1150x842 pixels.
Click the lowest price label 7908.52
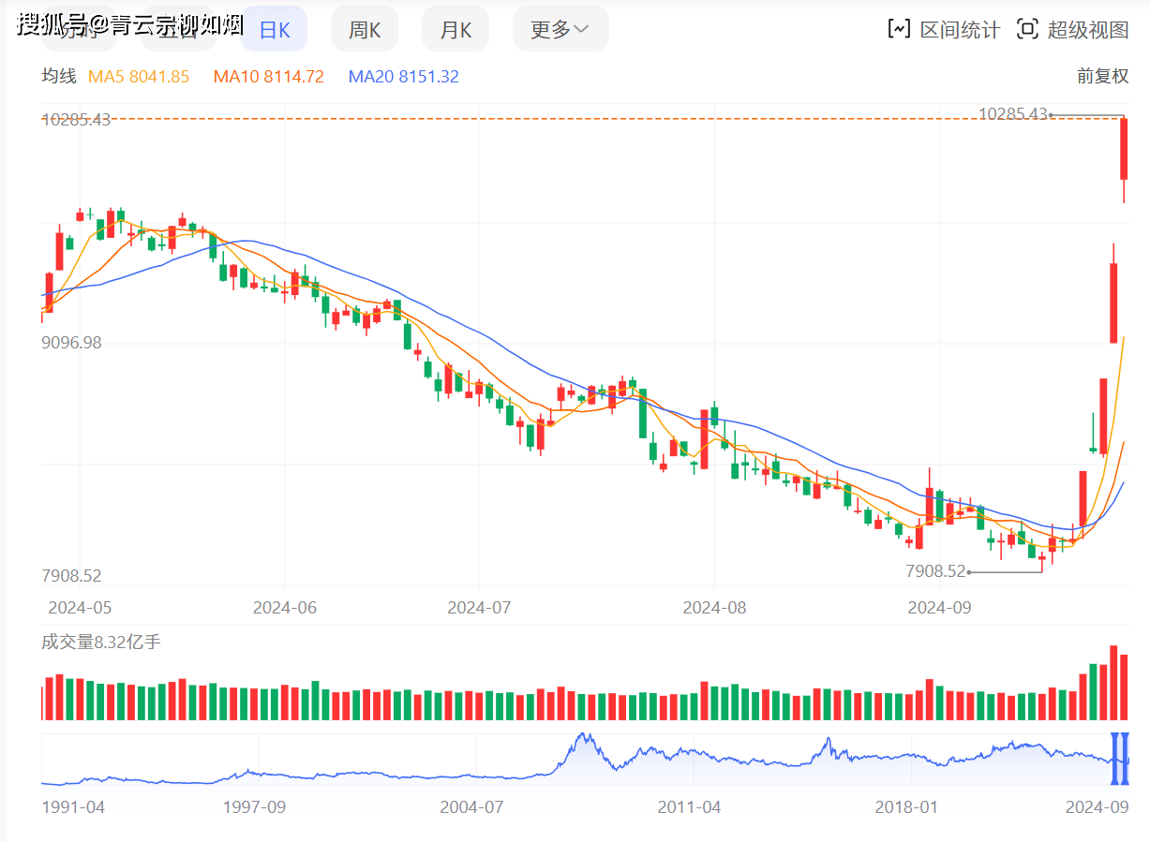click(936, 570)
